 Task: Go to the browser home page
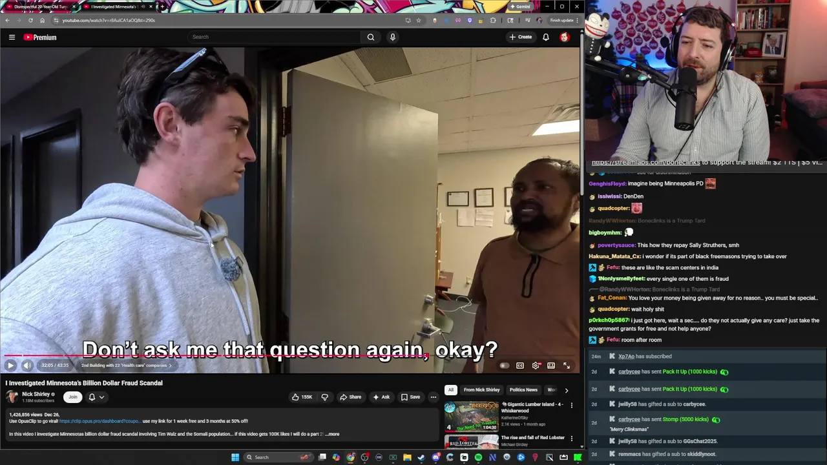point(42,20)
